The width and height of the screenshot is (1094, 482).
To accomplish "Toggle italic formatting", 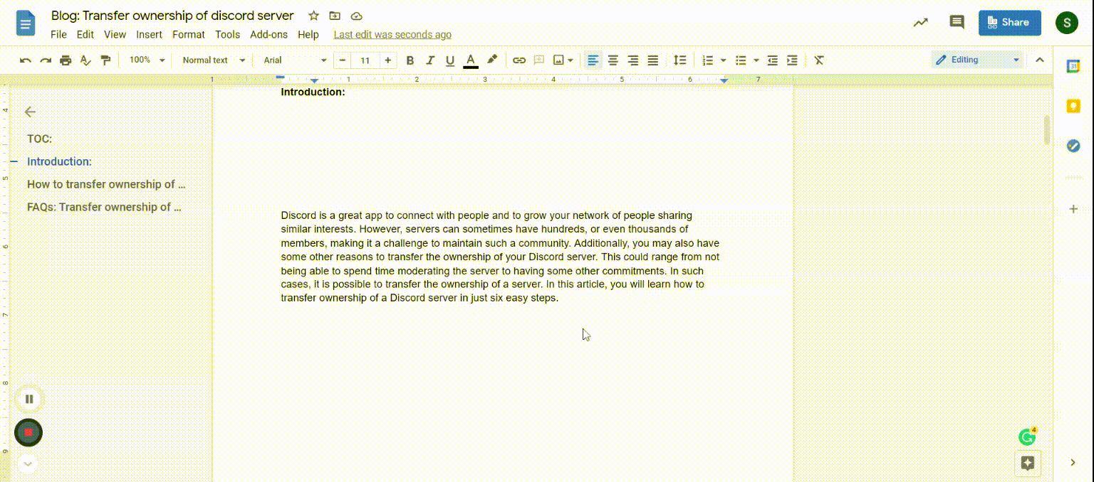I will (x=429, y=60).
